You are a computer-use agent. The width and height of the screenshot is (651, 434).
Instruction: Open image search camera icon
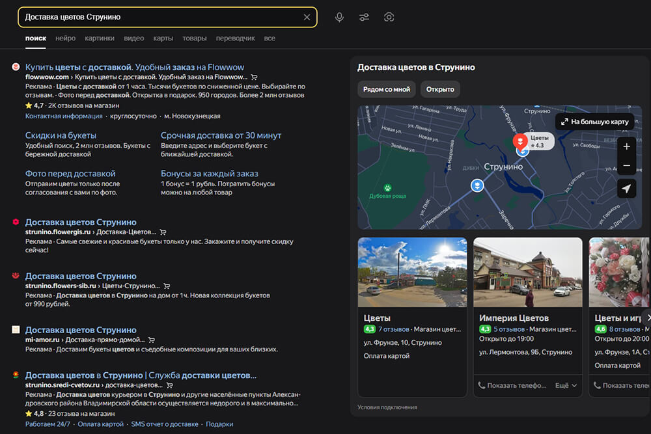click(389, 17)
